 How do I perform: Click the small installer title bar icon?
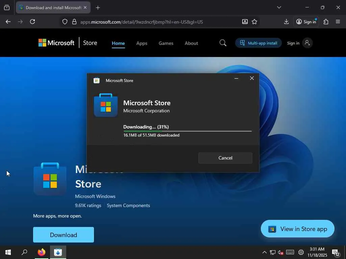click(x=96, y=81)
